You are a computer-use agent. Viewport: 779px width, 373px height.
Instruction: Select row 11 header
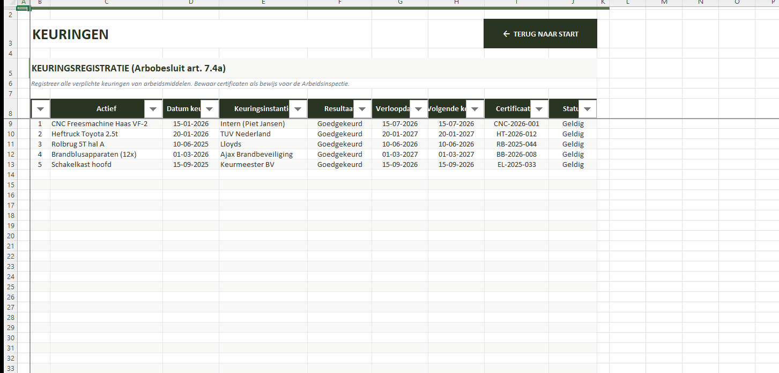[9, 144]
